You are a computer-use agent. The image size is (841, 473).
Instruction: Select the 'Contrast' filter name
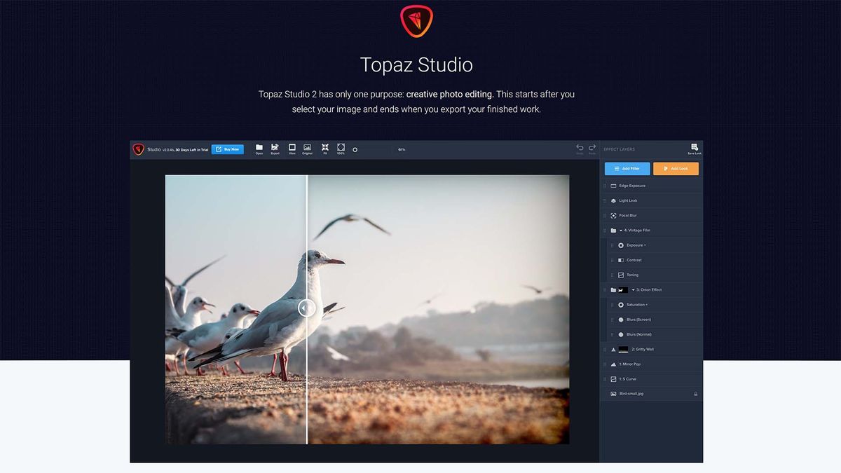pos(634,260)
